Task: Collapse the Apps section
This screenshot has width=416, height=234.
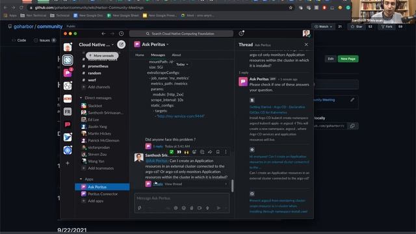Action: (x=81, y=179)
